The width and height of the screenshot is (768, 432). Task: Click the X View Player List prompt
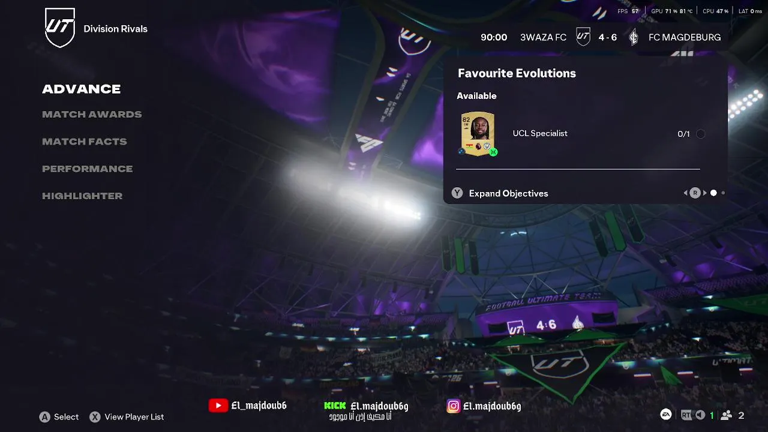pos(127,417)
